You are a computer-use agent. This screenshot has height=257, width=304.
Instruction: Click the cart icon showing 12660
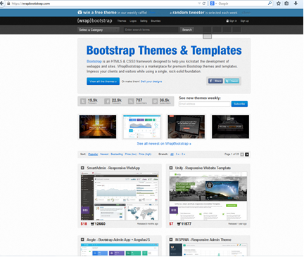pyautogui.click(x=92, y=224)
